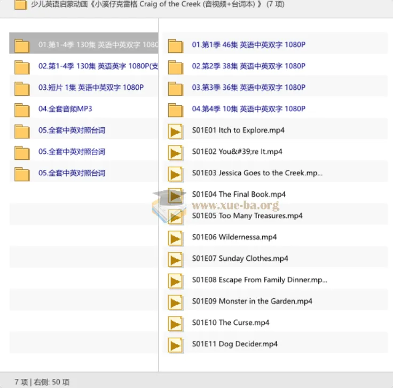Click the folder icon beside the Craig of the Creek title

[21, 4]
